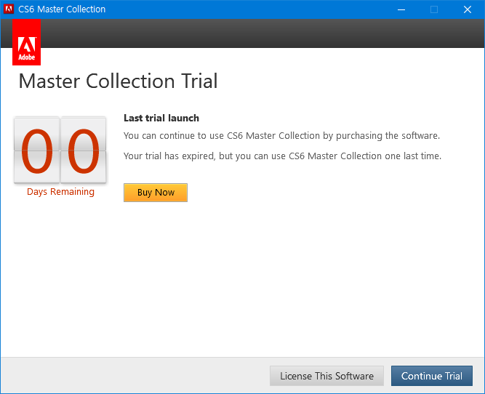Click the 'You can continue to use' sentence

282,136
